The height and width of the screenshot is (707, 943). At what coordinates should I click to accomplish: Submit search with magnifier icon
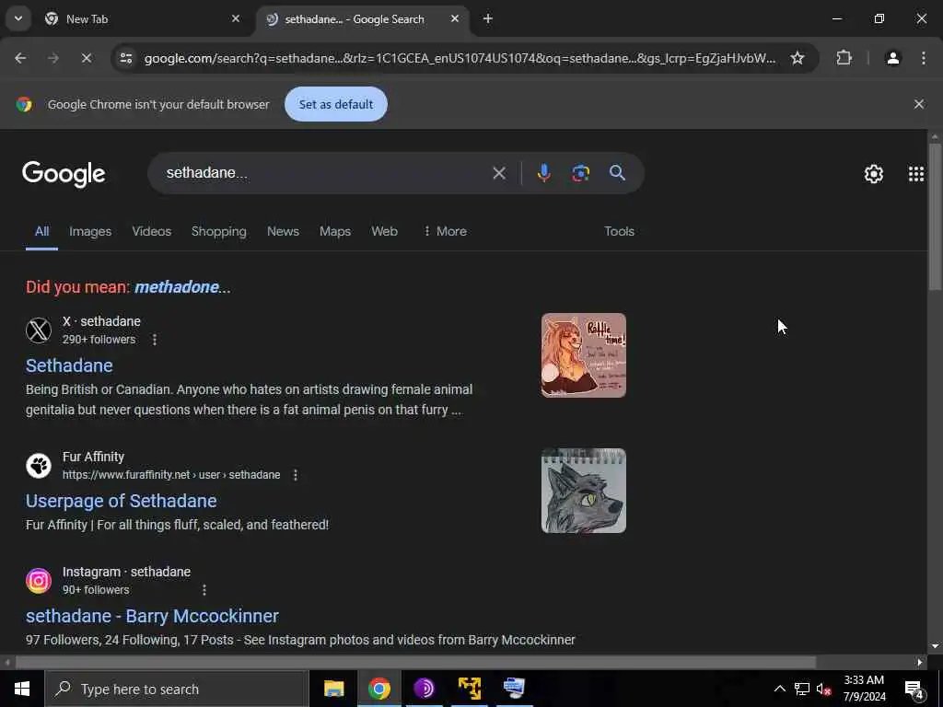617,173
